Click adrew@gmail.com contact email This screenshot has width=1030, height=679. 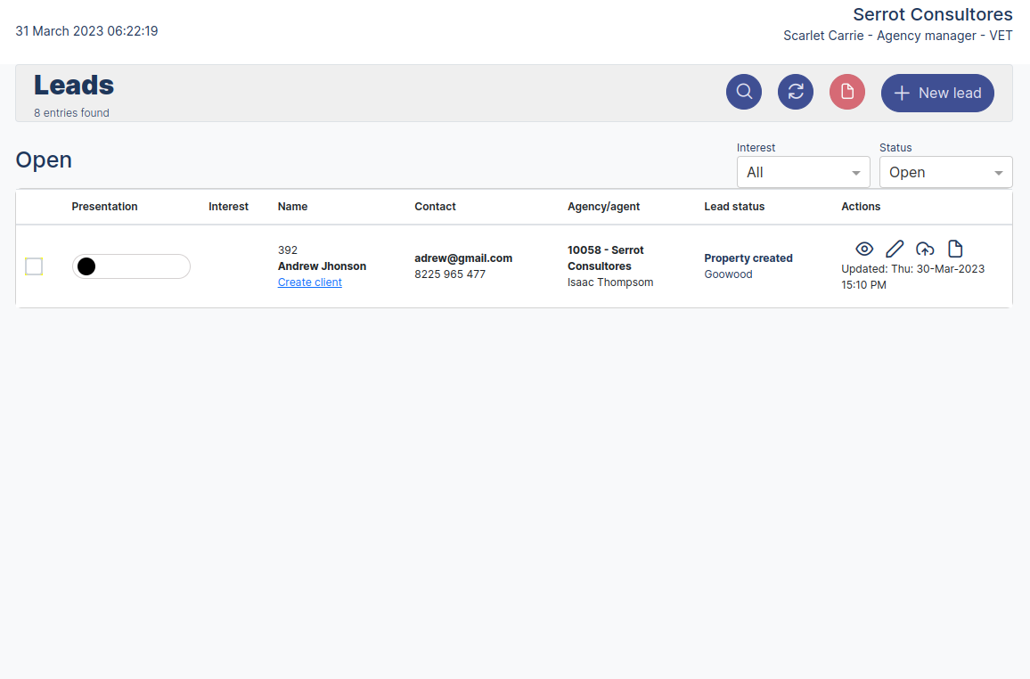click(463, 258)
